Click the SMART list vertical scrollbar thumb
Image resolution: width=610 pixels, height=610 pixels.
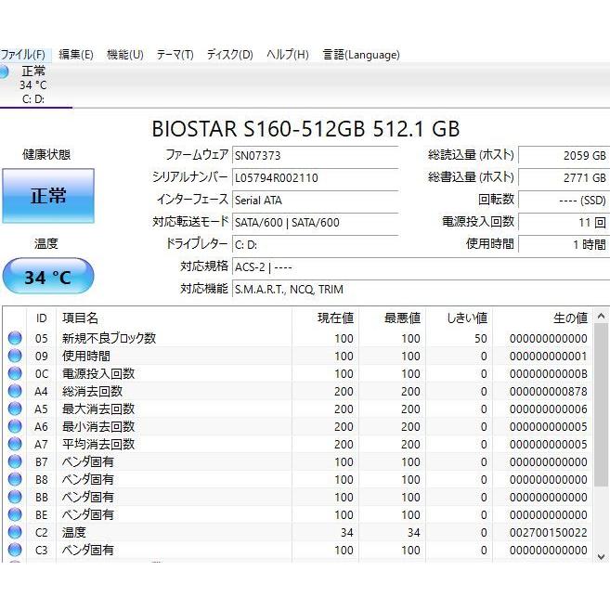point(601,405)
